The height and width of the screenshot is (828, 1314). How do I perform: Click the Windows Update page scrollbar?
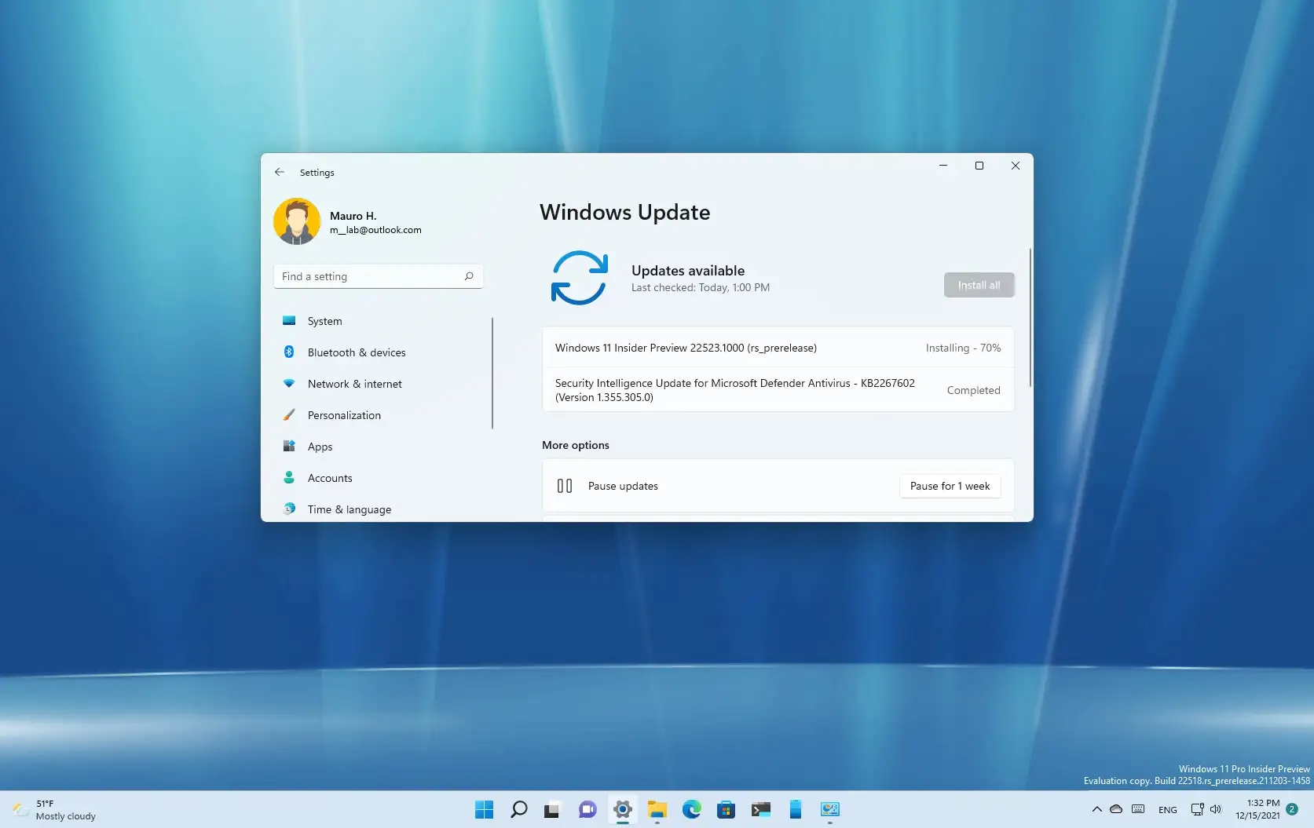[1030, 318]
